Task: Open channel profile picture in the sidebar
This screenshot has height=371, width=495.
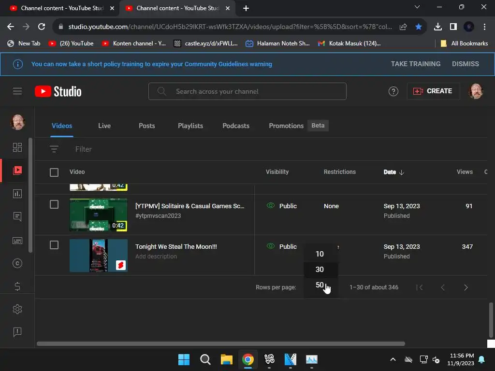Action: point(18,122)
